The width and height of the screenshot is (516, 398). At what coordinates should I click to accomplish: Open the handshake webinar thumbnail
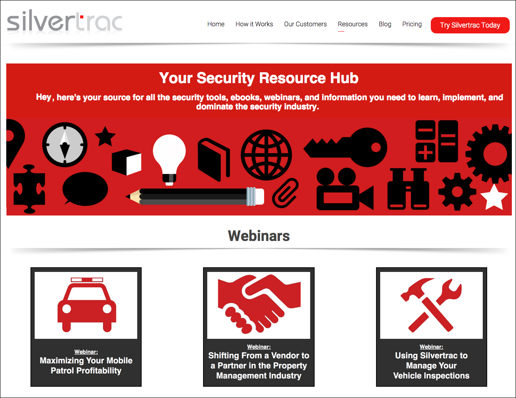pos(259,305)
